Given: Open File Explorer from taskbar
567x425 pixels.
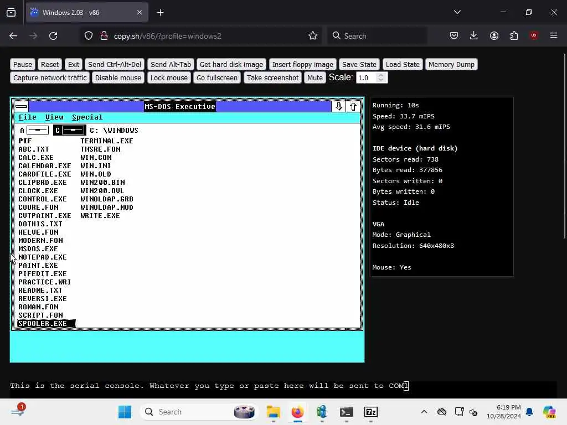Looking at the screenshot, I should [274, 412].
